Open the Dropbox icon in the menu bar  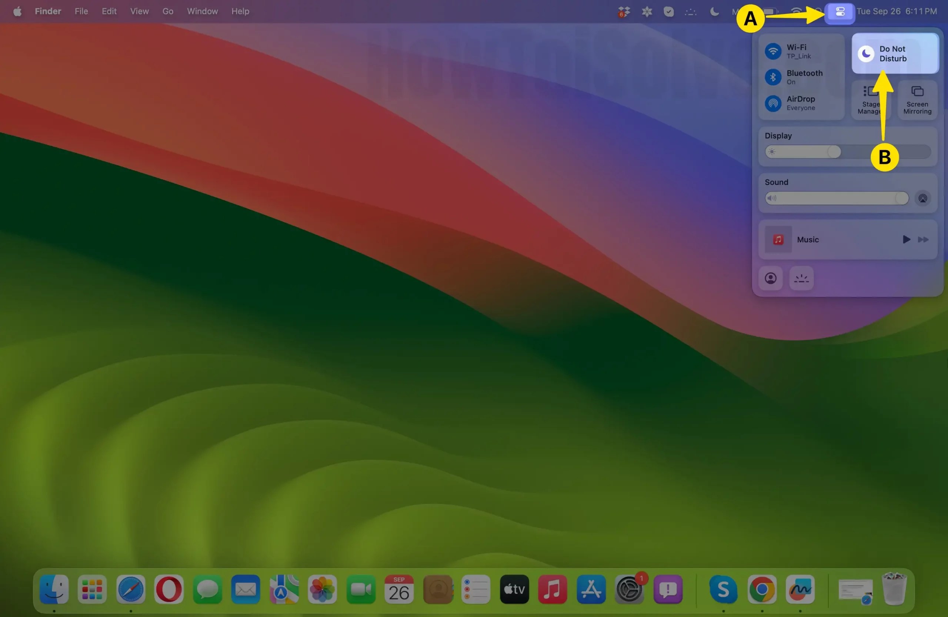pos(623,11)
